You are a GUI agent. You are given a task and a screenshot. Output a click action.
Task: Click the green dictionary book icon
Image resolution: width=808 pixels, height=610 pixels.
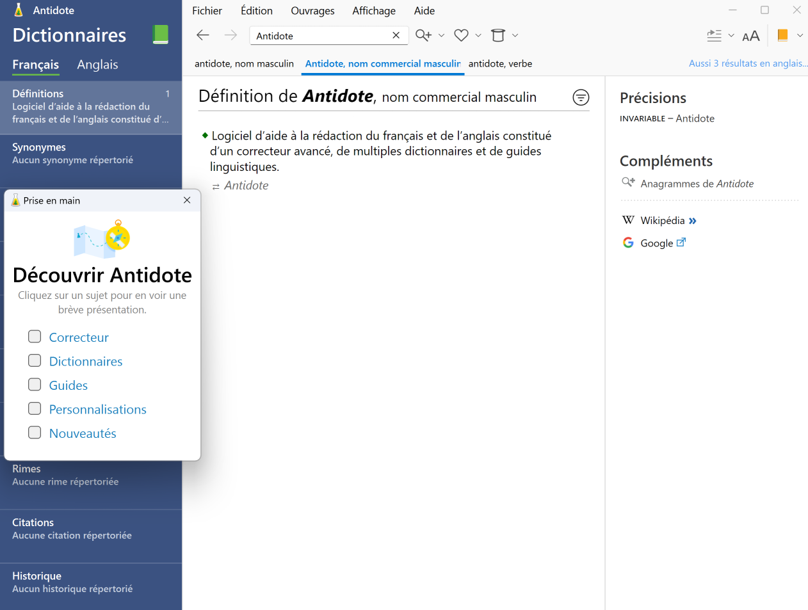coord(161,35)
